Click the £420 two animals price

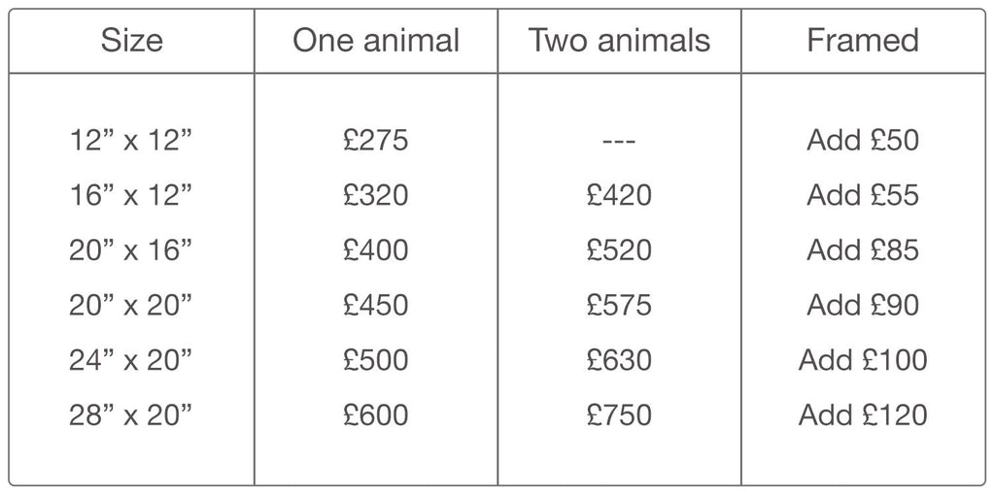tap(619, 196)
